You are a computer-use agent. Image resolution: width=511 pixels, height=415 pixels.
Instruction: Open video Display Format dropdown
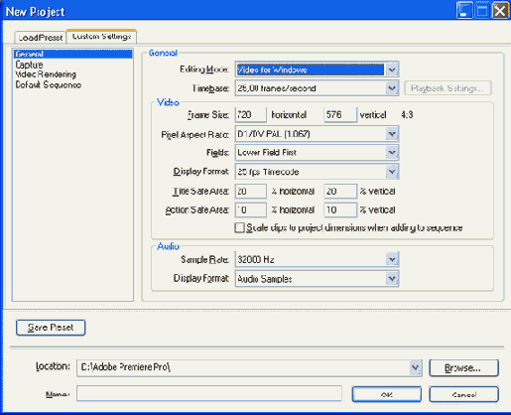pyautogui.click(x=392, y=172)
